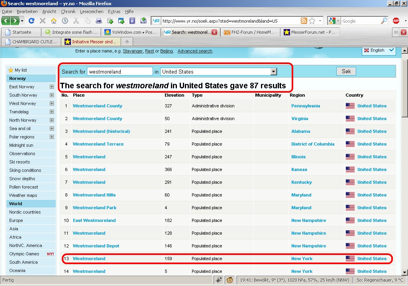Click the search magnifier in the Google box
This screenshot has width=408, height=286.
384,21
